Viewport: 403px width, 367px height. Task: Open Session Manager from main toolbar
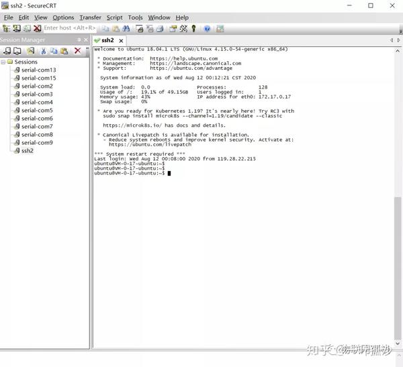(7, 28)
